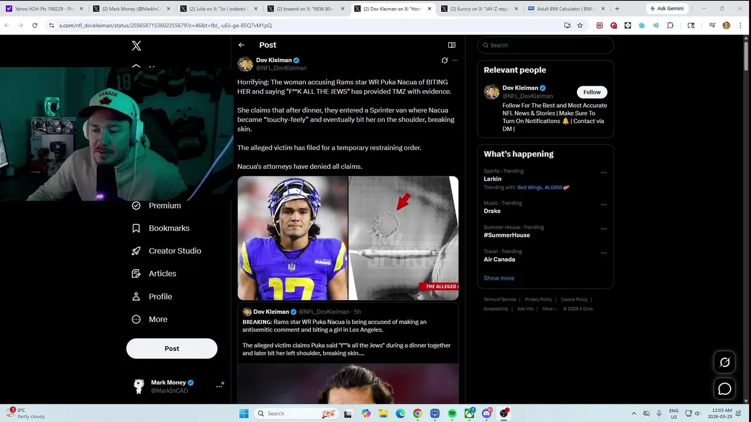
Task: Click the Ask Gemini button
Action: tap(667, 9)
